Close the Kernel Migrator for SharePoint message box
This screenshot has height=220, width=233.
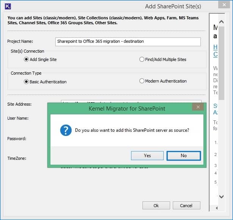click(198, 107)
